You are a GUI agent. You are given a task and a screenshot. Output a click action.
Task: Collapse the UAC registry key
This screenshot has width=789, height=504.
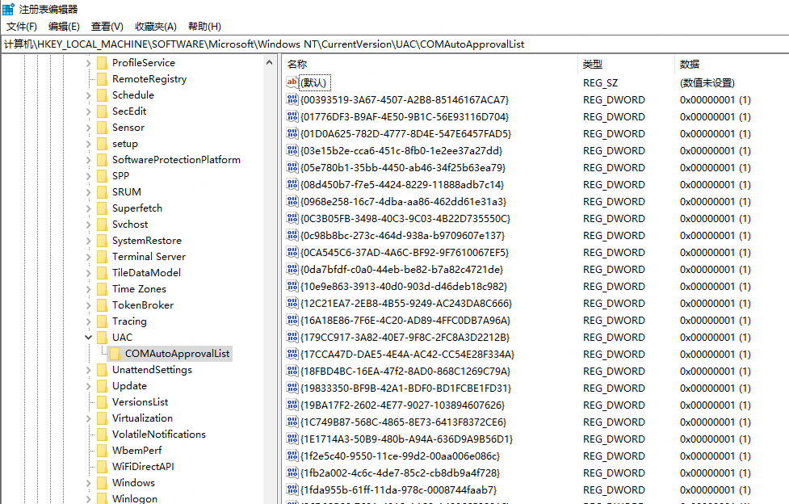coord(88,338)
